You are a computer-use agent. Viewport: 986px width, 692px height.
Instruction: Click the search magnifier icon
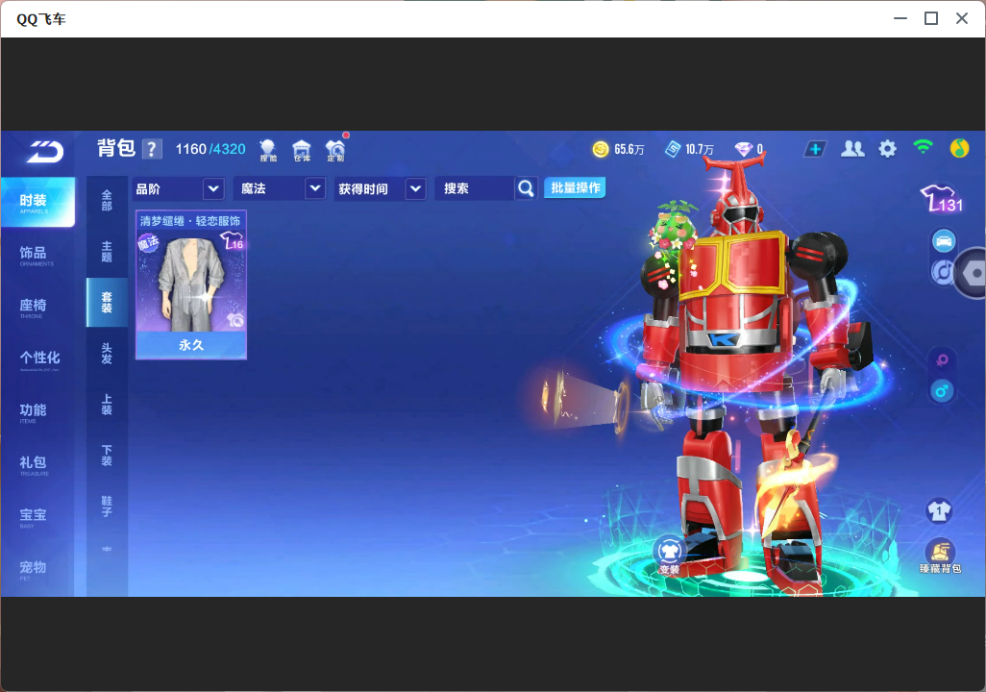[x=526, y=188]
